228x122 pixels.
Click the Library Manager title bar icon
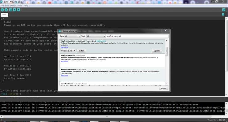pos(59,31)
